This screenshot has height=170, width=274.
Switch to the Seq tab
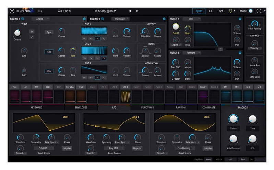point(221,11)
